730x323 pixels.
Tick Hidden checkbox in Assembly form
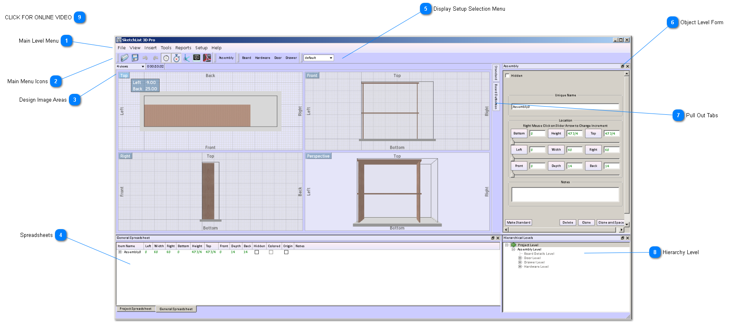507,76
